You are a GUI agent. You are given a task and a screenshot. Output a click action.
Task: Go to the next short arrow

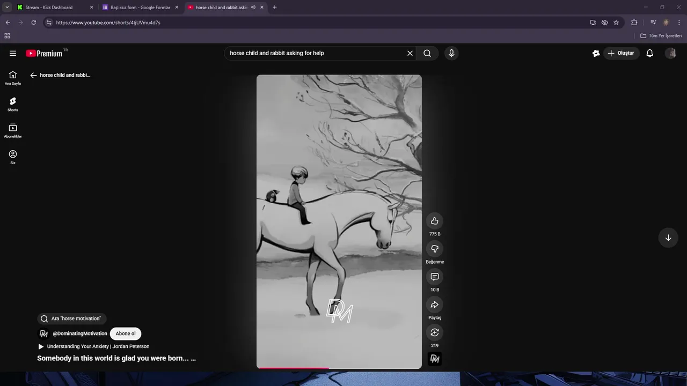[668, 238]
